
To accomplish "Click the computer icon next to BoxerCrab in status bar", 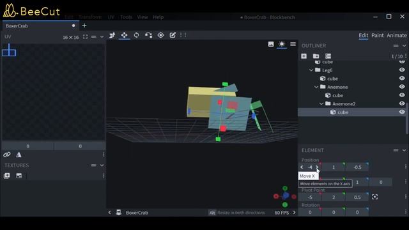I will pyautogui.click(x=119, y=212).
